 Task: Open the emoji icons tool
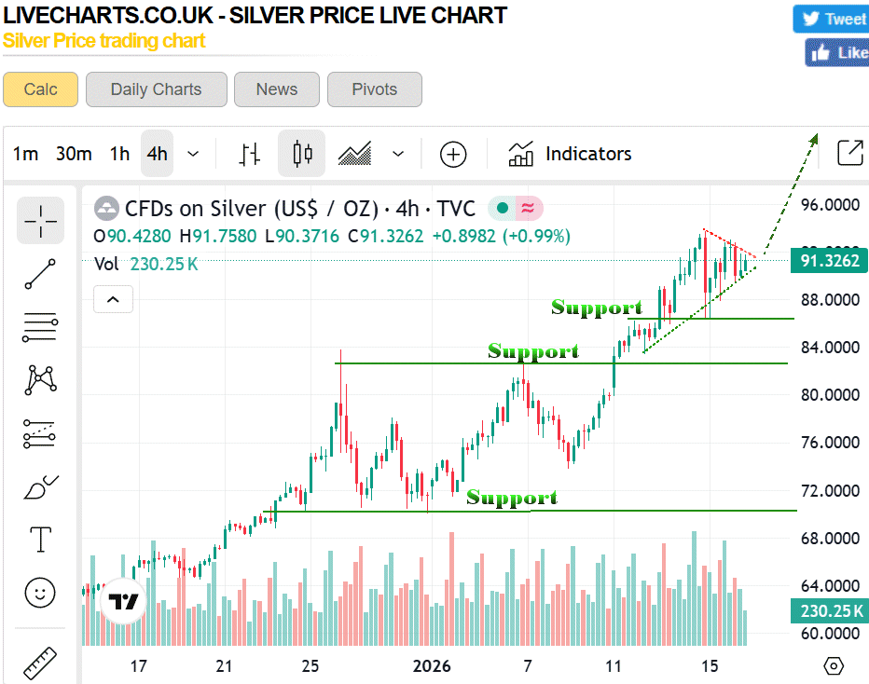click(40, 592)
